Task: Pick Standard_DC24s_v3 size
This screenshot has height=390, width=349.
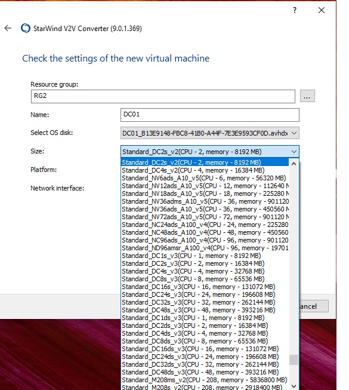Action: click(x=205, y=294)
